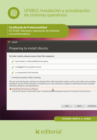Select the connected to the Internet row
97x140 pixels.
(53, 72)
